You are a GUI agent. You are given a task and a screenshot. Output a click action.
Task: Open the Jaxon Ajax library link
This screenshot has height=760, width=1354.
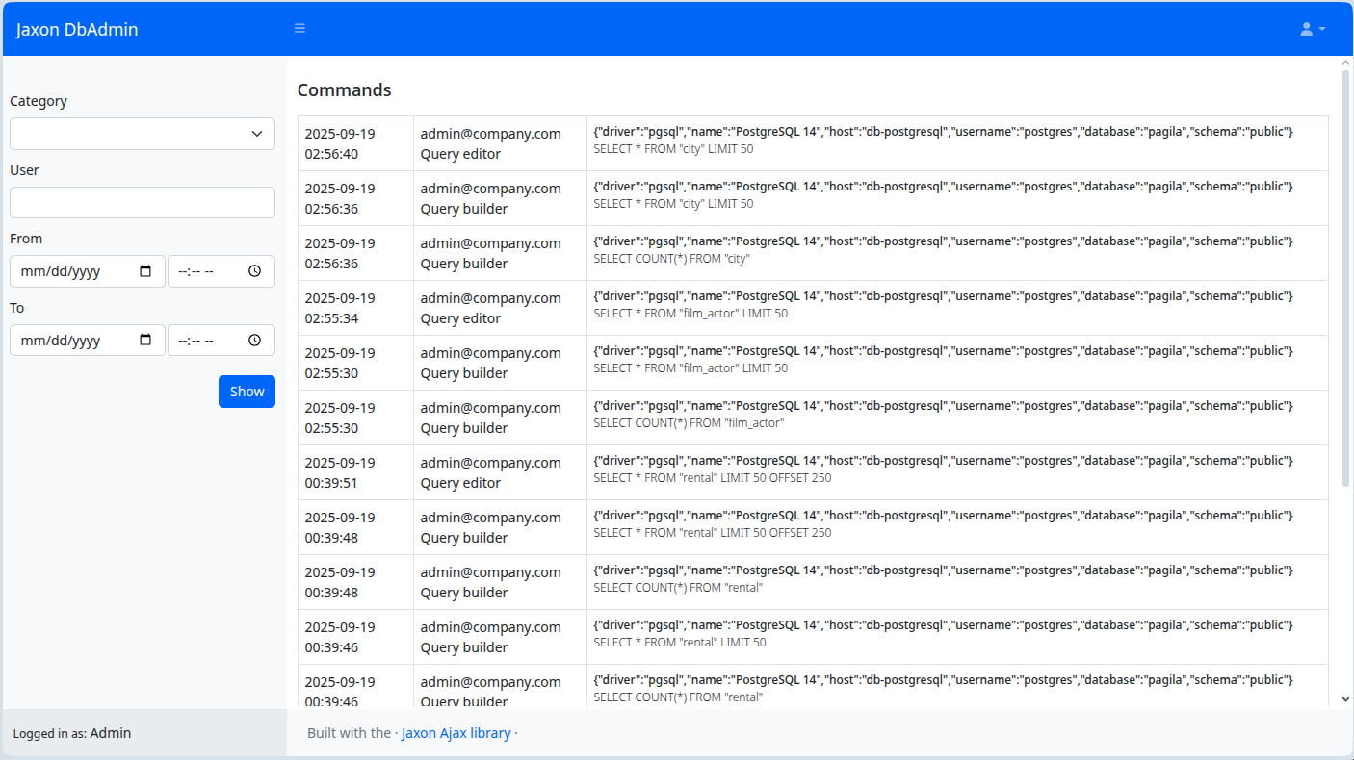click(456, 733)
